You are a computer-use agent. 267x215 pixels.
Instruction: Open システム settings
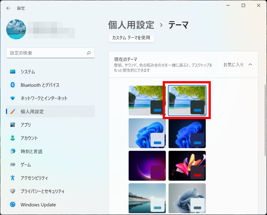[50, 72]
